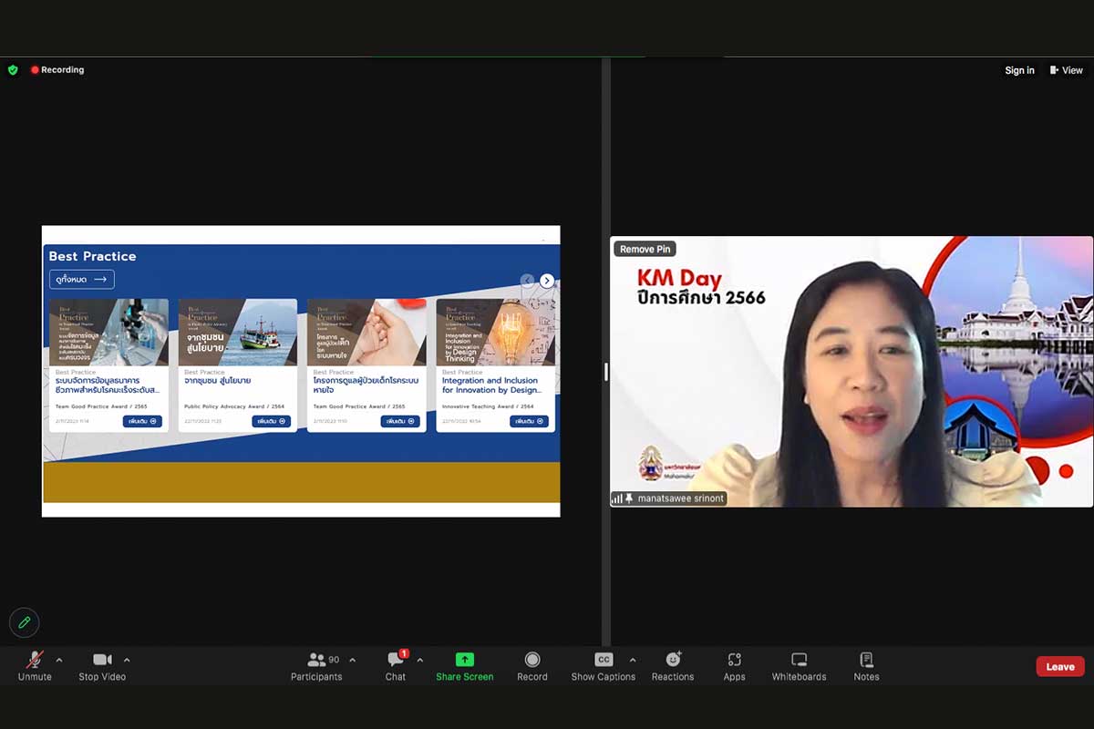Expand video options arrow beside Stop Video
1094x729 pixels.
click(127, 660)
